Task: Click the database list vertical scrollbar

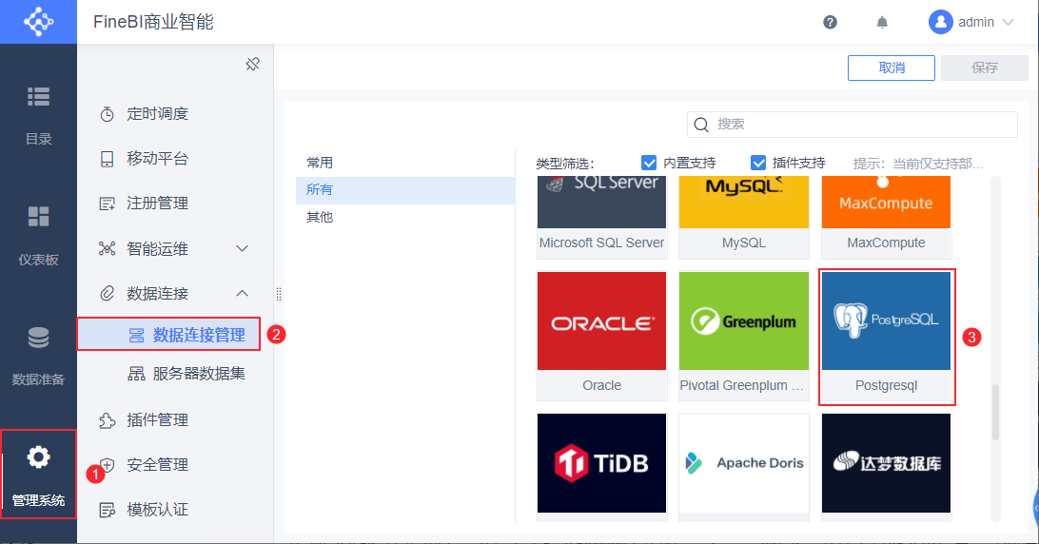Action: click(x=995, y=412)
